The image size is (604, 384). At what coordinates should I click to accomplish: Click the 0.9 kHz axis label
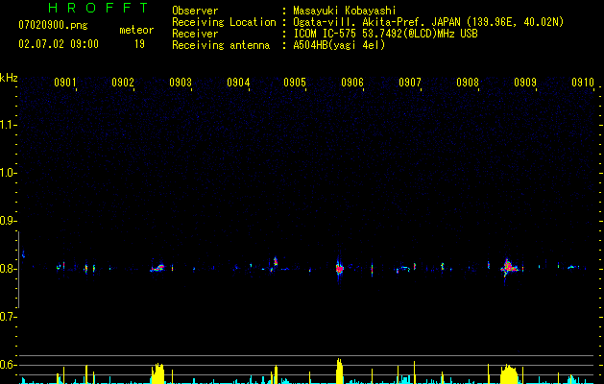pos(9,221)
